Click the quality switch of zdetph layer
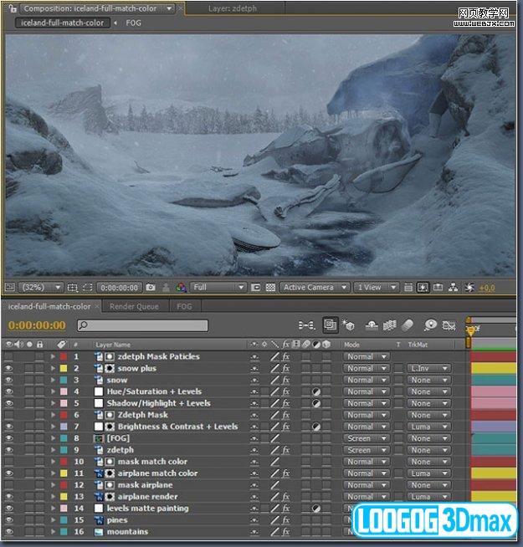 point(275,450)
